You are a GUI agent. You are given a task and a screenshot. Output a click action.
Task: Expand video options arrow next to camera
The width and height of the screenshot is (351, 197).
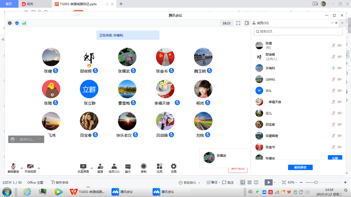[x=39, y=168]
